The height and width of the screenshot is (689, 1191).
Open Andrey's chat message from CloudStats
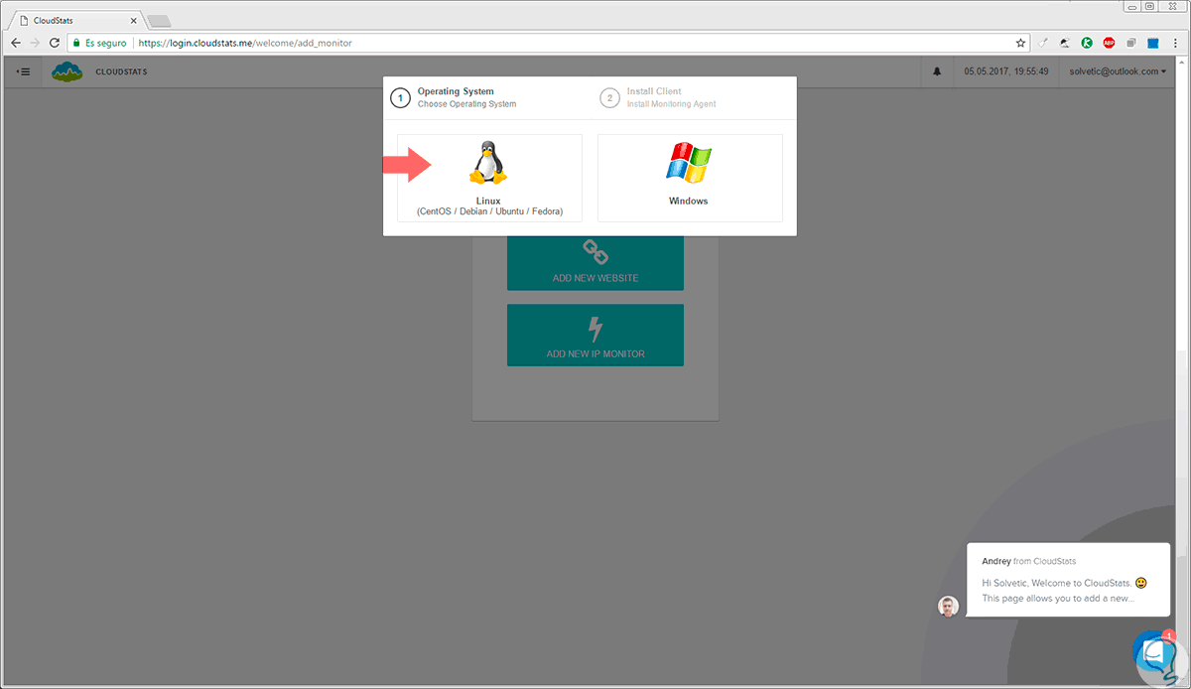(1067, 580)
